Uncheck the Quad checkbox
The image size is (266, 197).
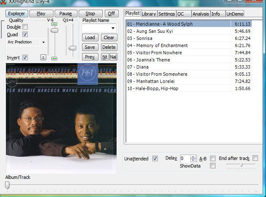(x=25, y=35)
